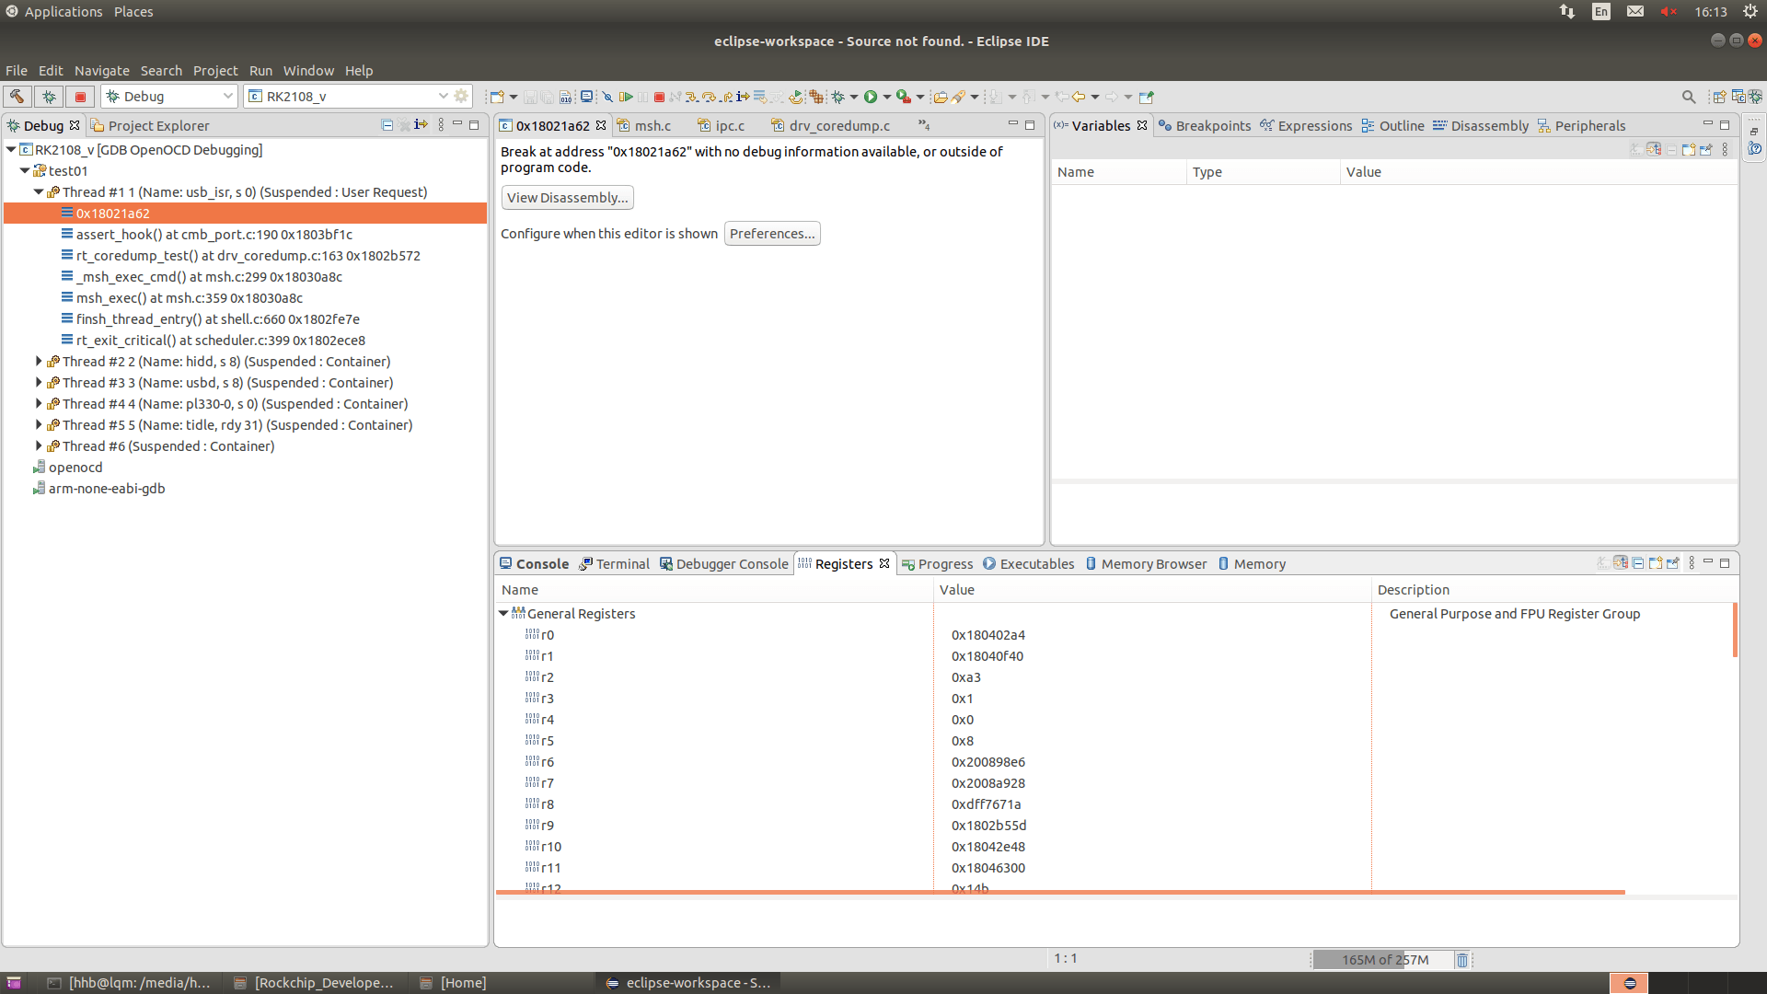Open the Run menu
The image size is (1767, 994).
pos(260,71)
